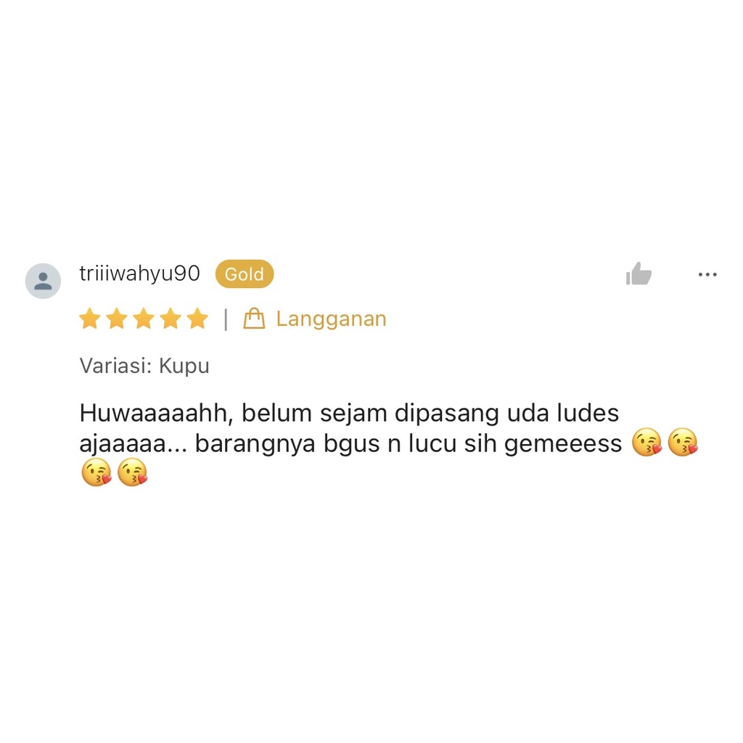This screenshot has width=743, height=743.
Task: Select the second rating star
Action: pyautogui.click(x=117, y=319)
